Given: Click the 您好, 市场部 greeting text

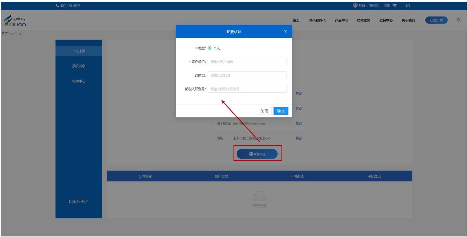Looking at the screenshot, I should (369, 6).
